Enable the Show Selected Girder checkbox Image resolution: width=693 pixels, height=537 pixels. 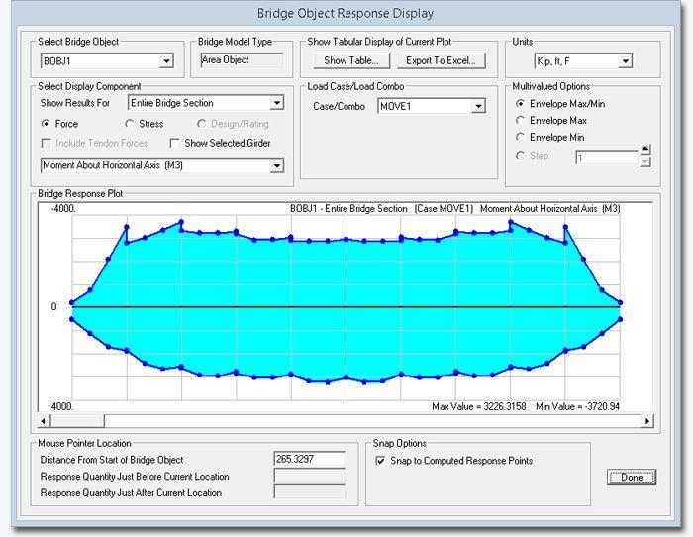coord(174,143)
